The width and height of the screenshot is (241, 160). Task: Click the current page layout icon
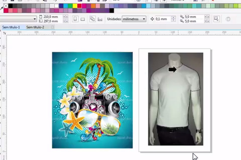[100, 19]
